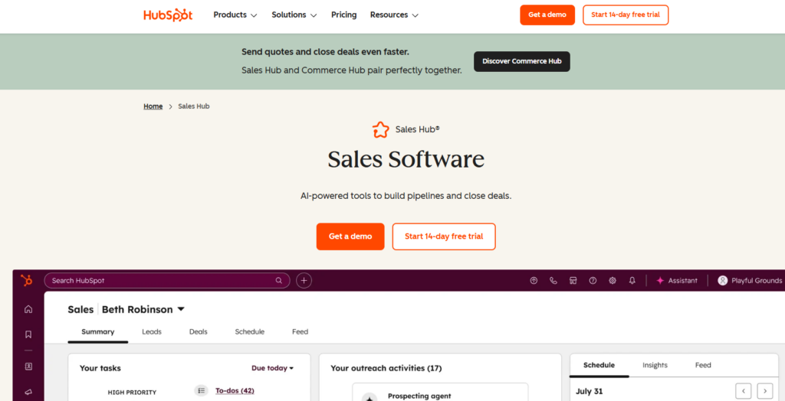Click the pink Assistant sparkle icon
This screenshot has width=785, height=401.
pos(660,281)
